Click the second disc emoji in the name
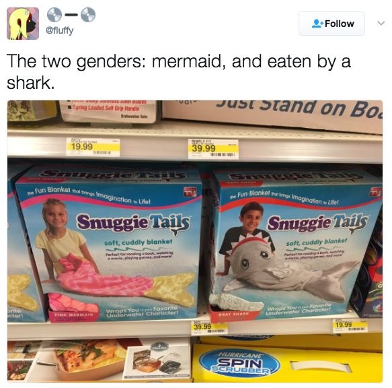 point(88,15)
